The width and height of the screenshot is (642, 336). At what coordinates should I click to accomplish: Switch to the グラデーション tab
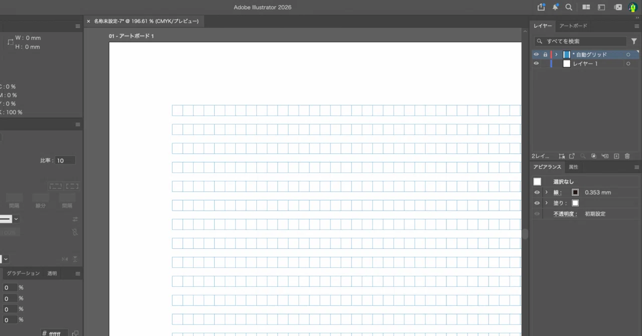pos(23,273)
